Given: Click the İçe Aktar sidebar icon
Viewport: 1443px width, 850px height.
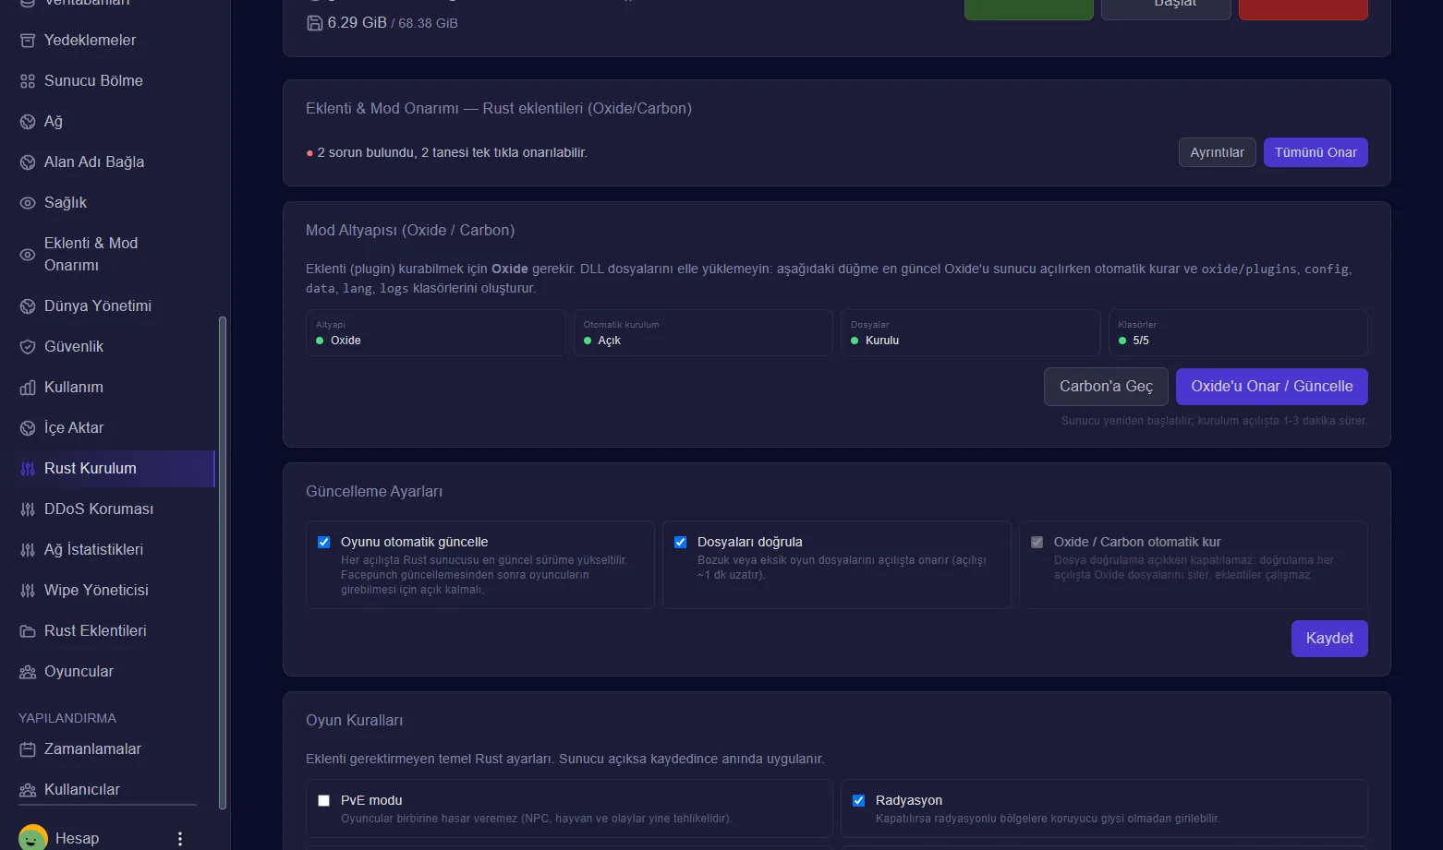Looking at the screenshot, I should [28, 428].
